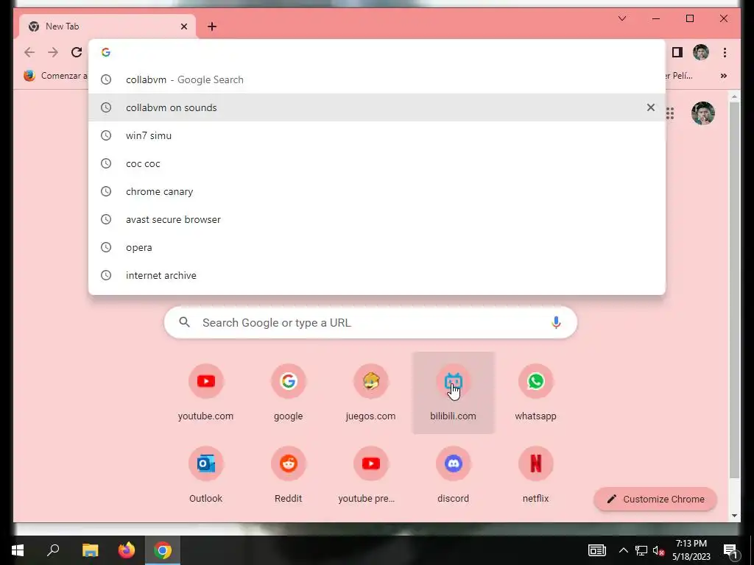
Task: Show hidden system tray icons
Action: [623, 550]
